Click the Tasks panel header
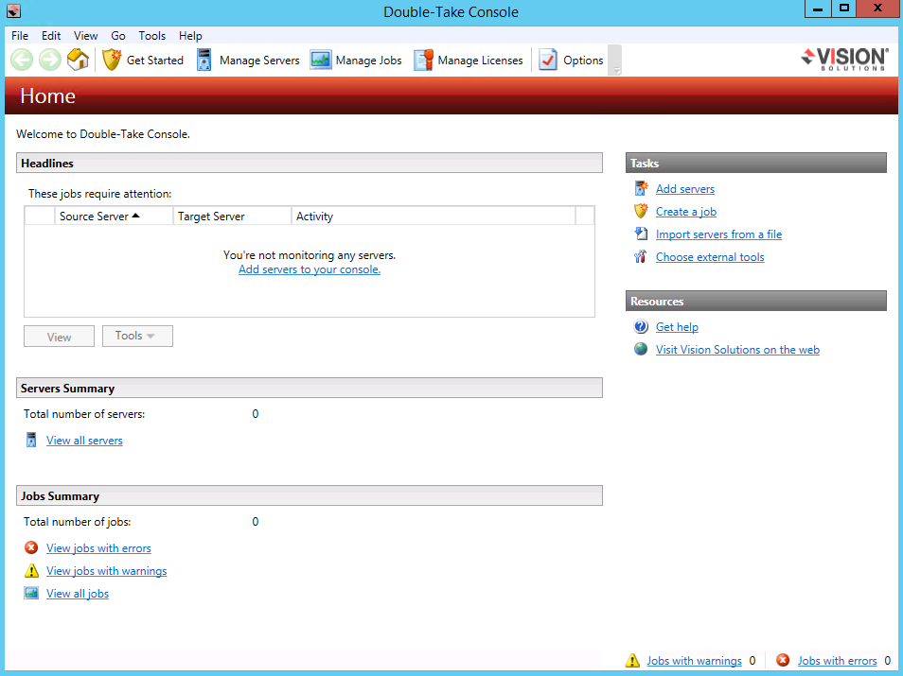 [756, 163]
